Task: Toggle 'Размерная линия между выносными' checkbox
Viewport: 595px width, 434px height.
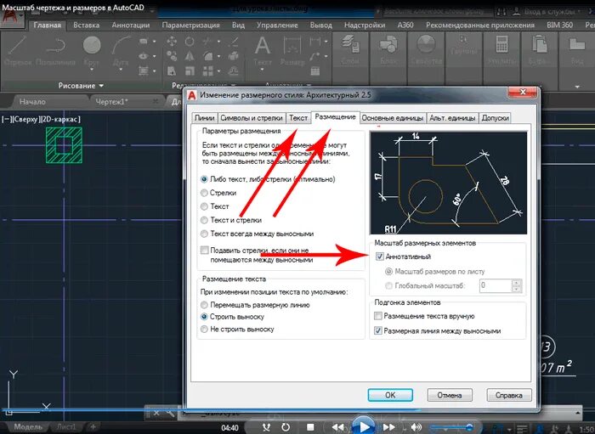Action: click(x=378, y=331)
